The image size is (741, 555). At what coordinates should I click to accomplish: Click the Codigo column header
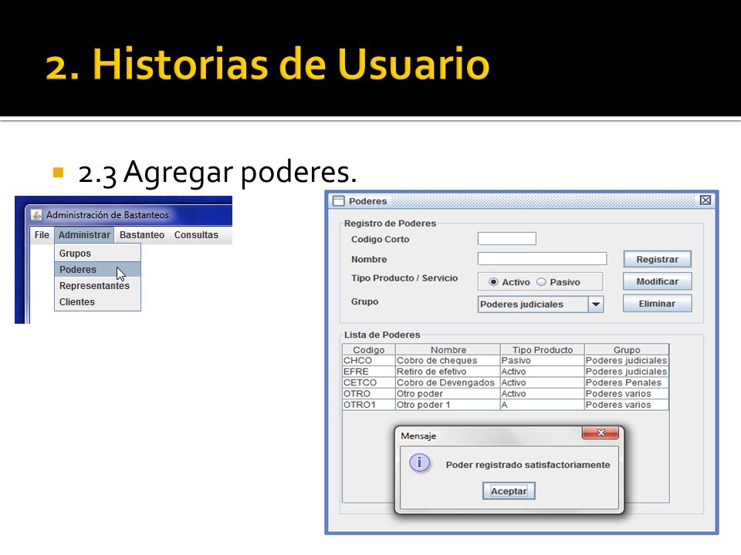(x=369, y=350)
